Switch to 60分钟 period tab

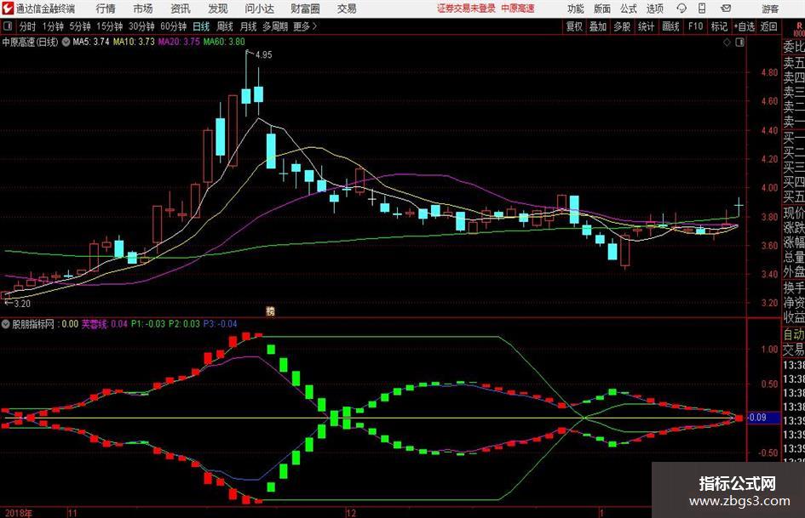coord(173,26)
